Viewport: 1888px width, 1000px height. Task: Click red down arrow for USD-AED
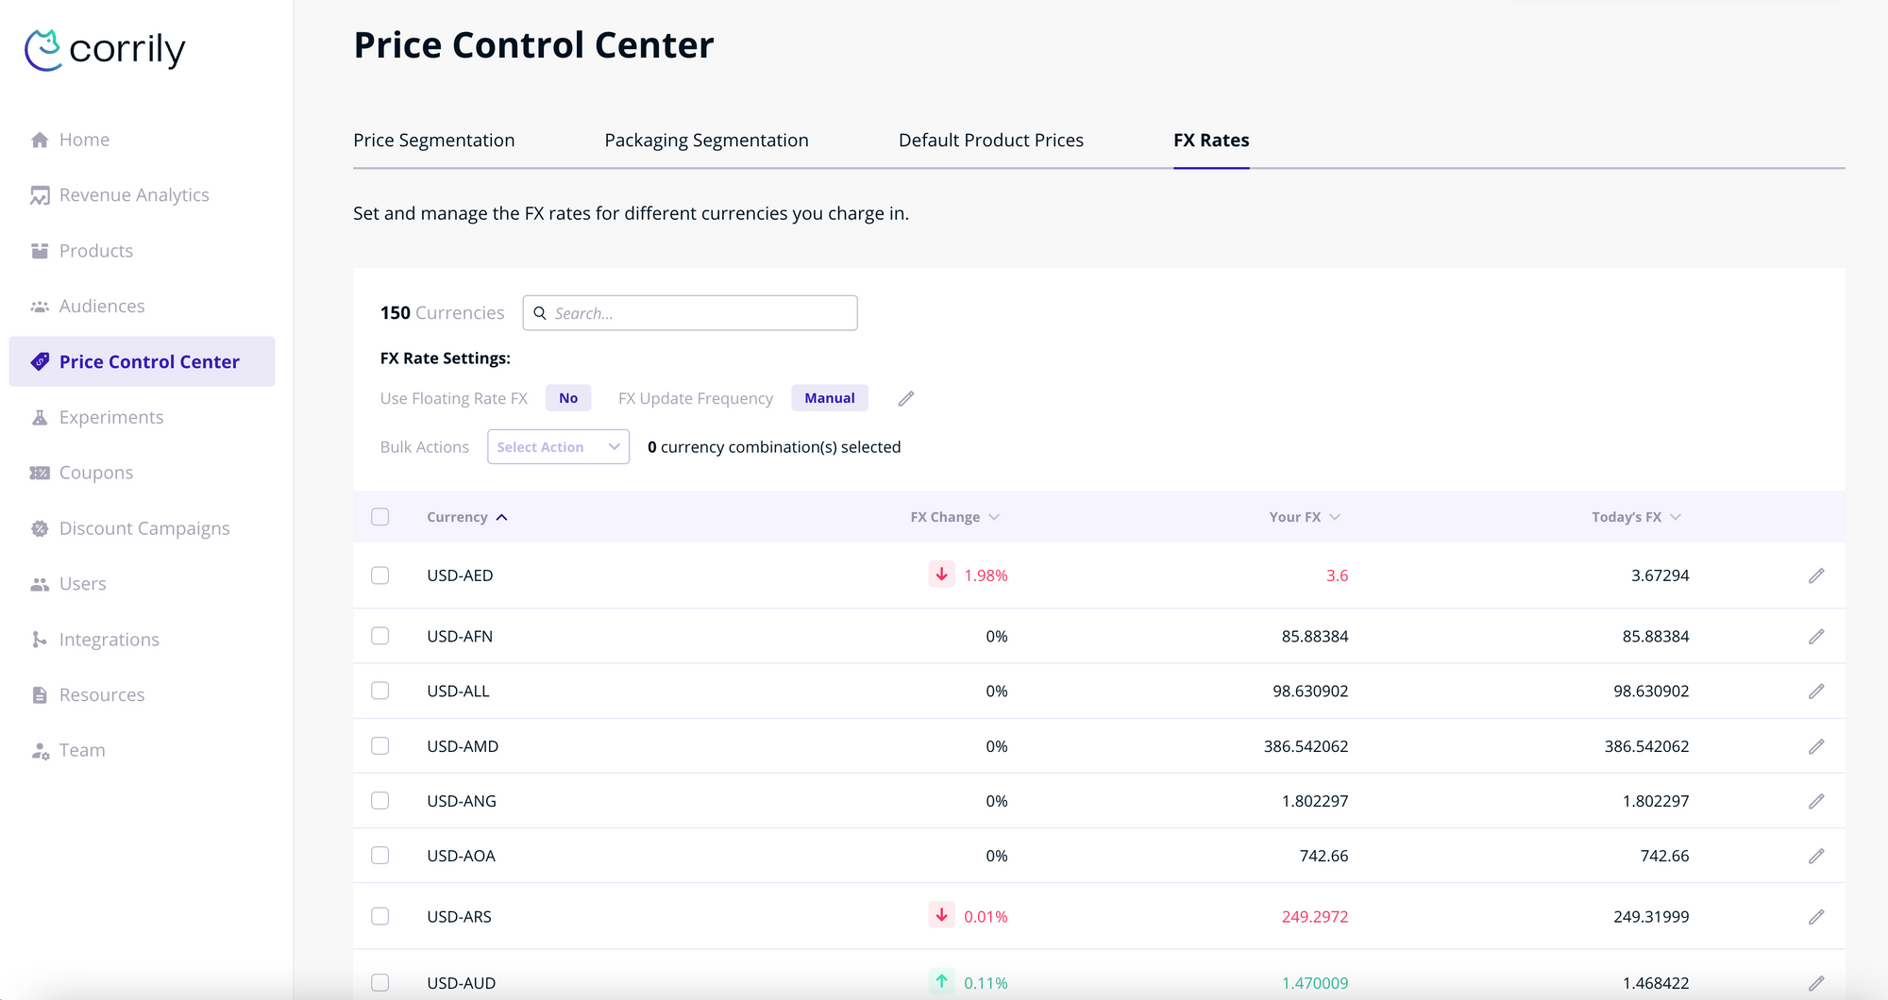tap(941, 574)
